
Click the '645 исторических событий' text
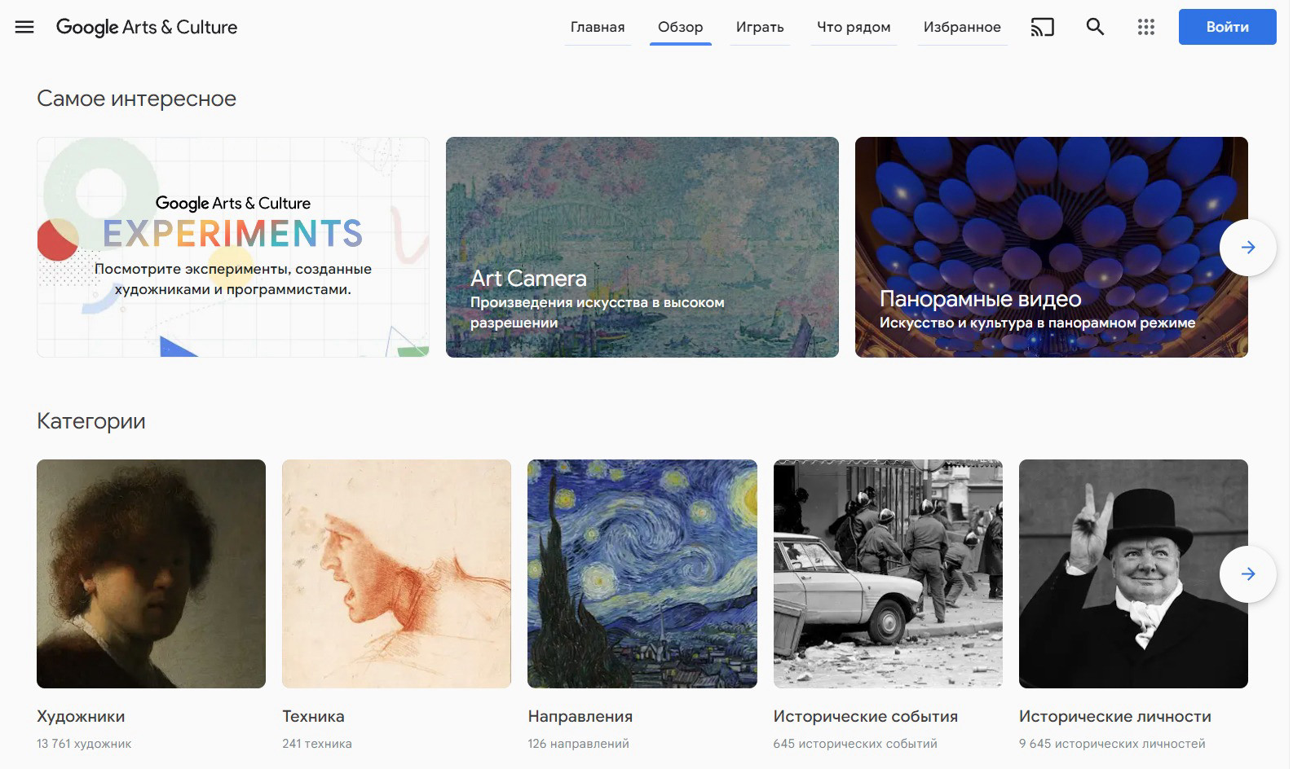click(x=855, y=744)
